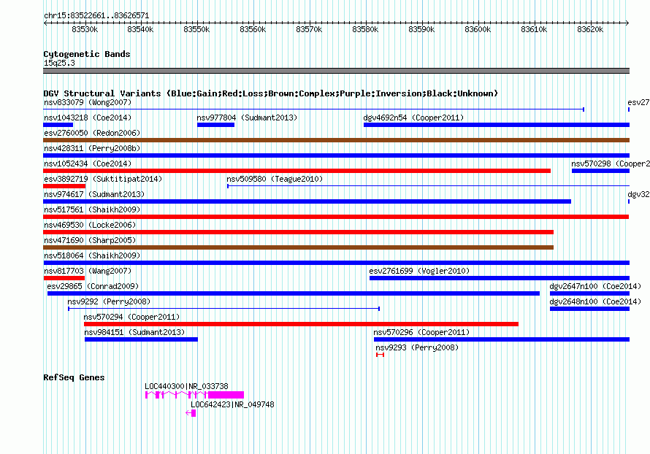Open the nsv509580 (Teague2010) label
Screen dimensions: 650x454
[x=275, y=179]
